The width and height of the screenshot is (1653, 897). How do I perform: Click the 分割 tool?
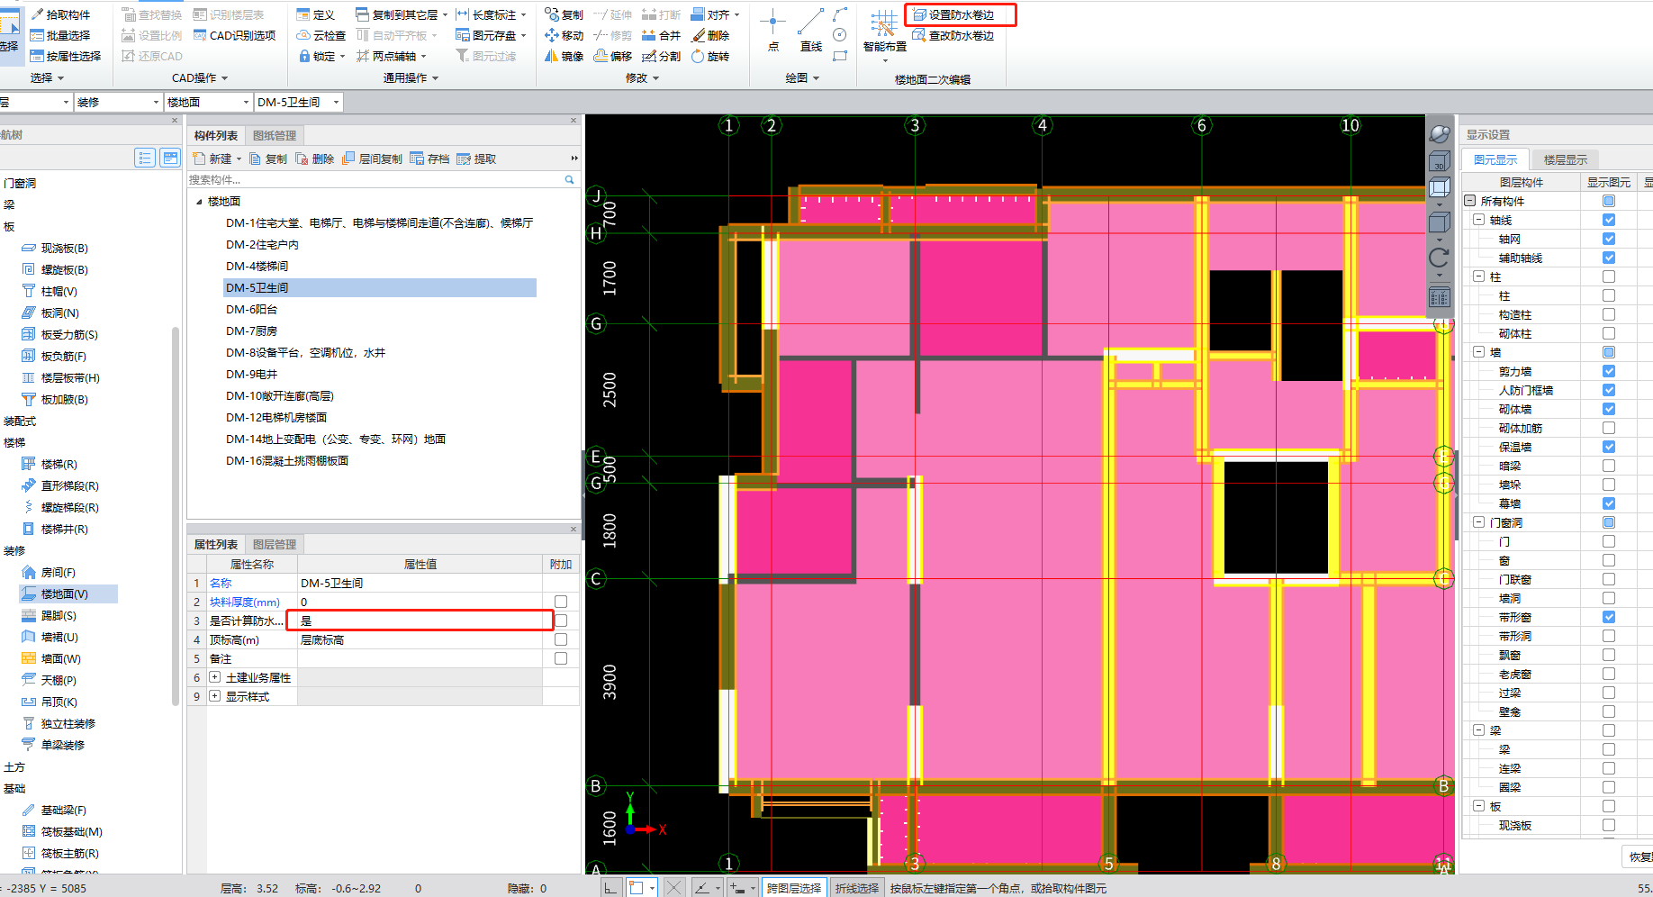pyautogui.click(x=661, y=56)
